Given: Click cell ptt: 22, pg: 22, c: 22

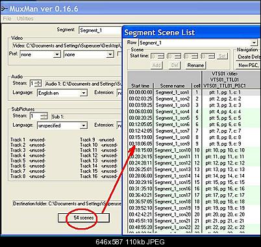Looking at the screenshot, I should (x=225, y=227).
